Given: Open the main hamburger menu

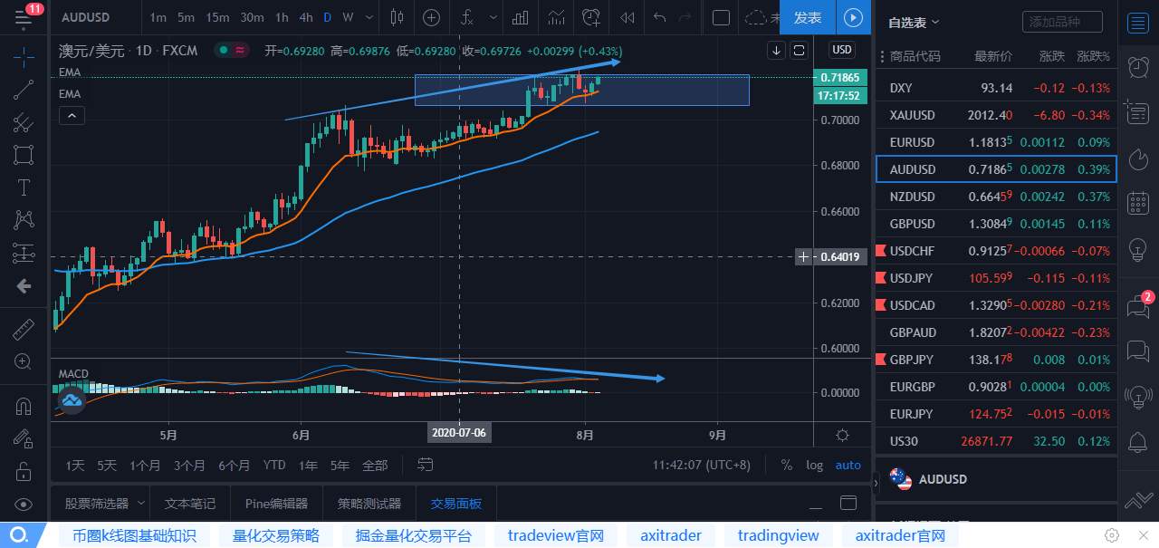Looking at the screenshot, I should pos(24,16).
